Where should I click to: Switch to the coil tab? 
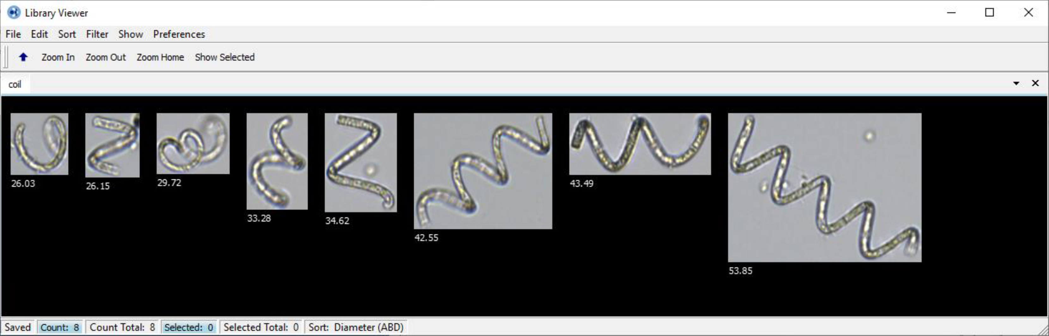tap(15, 84)
